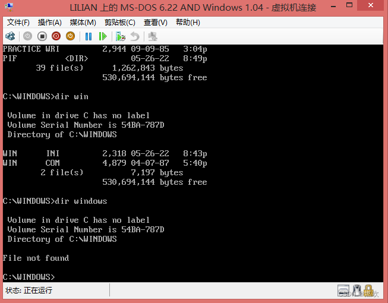
Task: Click the 'dir win' command line
Action: [46, 96]
